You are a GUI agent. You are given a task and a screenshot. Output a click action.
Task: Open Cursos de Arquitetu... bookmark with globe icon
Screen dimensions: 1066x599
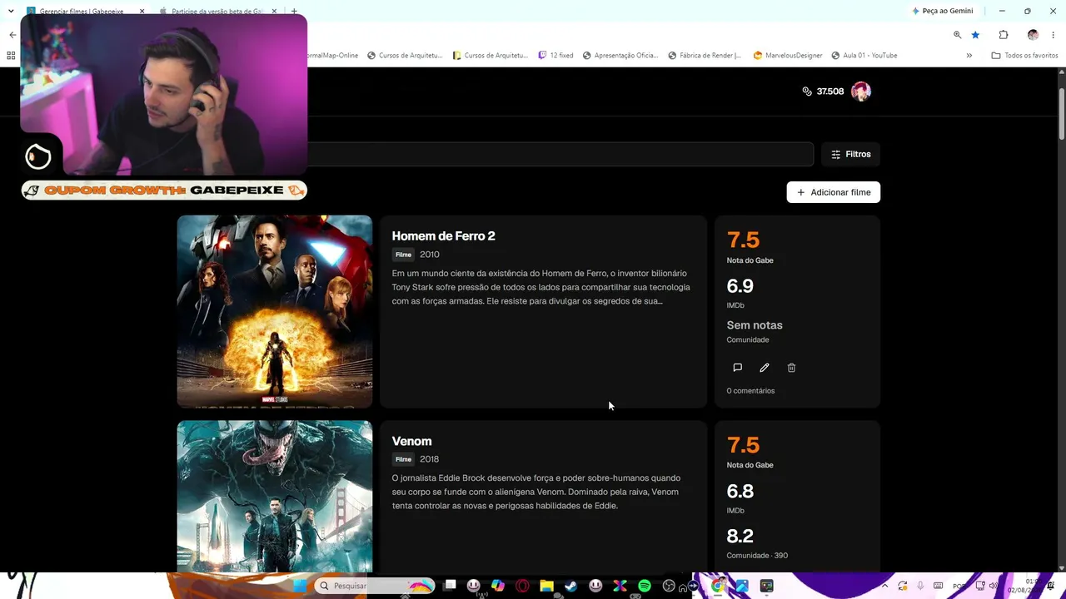[405, 56]
